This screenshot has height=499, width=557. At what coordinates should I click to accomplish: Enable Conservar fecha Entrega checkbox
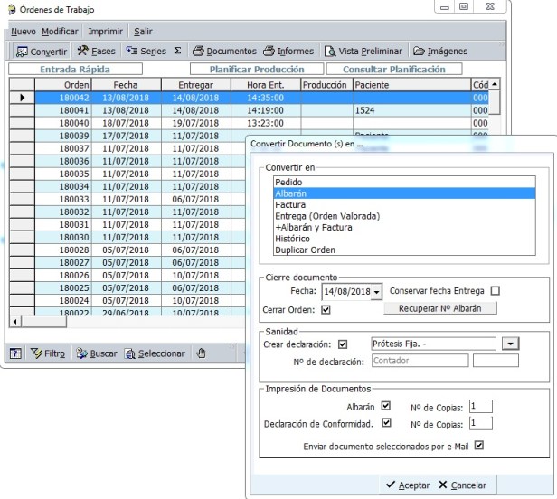pos(495,291)
